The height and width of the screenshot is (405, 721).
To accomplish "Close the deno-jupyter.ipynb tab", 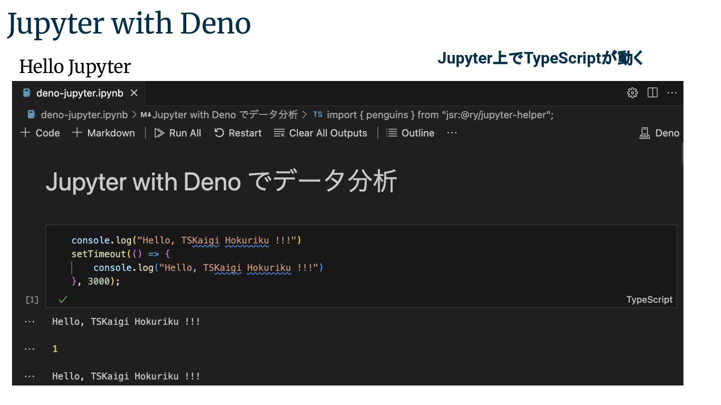I will [134, 93].
